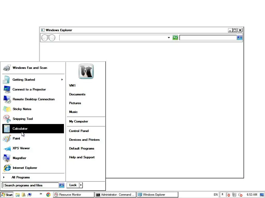Click the volume speaker tray icon

(240, 195)
